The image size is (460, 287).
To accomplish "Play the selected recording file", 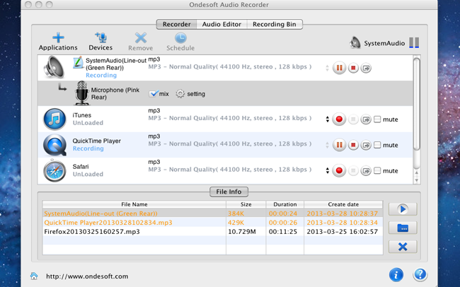I will 402,209.
